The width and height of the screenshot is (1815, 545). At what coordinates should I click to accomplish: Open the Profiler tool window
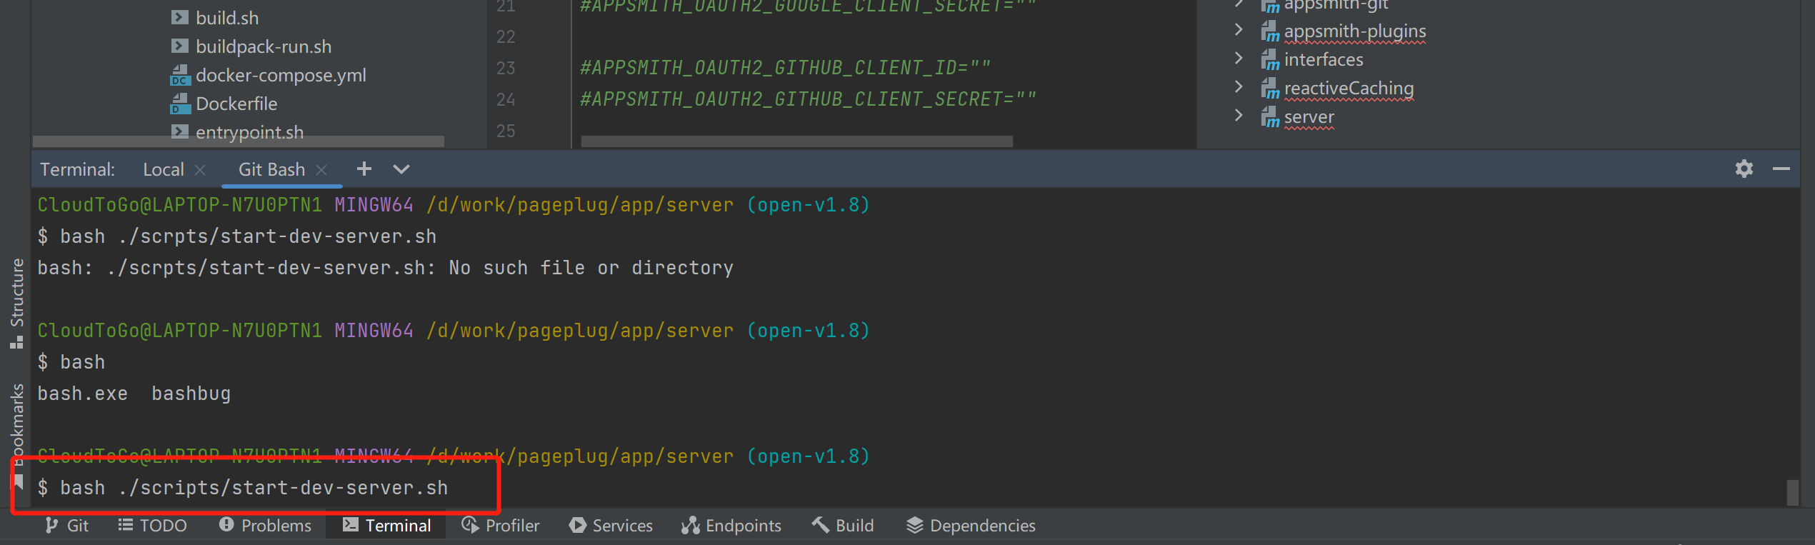[x=501, y=526]
